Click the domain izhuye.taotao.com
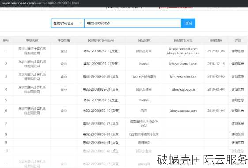The height and width of the screenshot is (168, 248). 183,111
